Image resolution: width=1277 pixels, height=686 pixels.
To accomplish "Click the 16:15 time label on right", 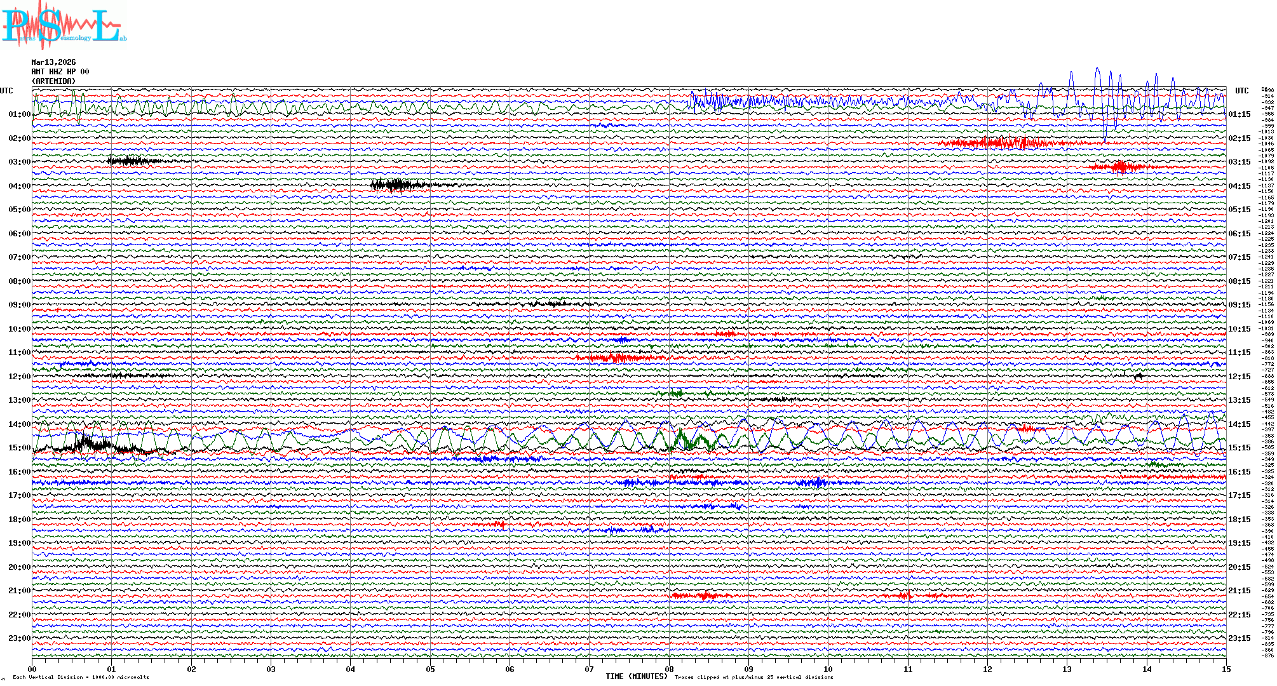I will click(x=1239, y=472).
